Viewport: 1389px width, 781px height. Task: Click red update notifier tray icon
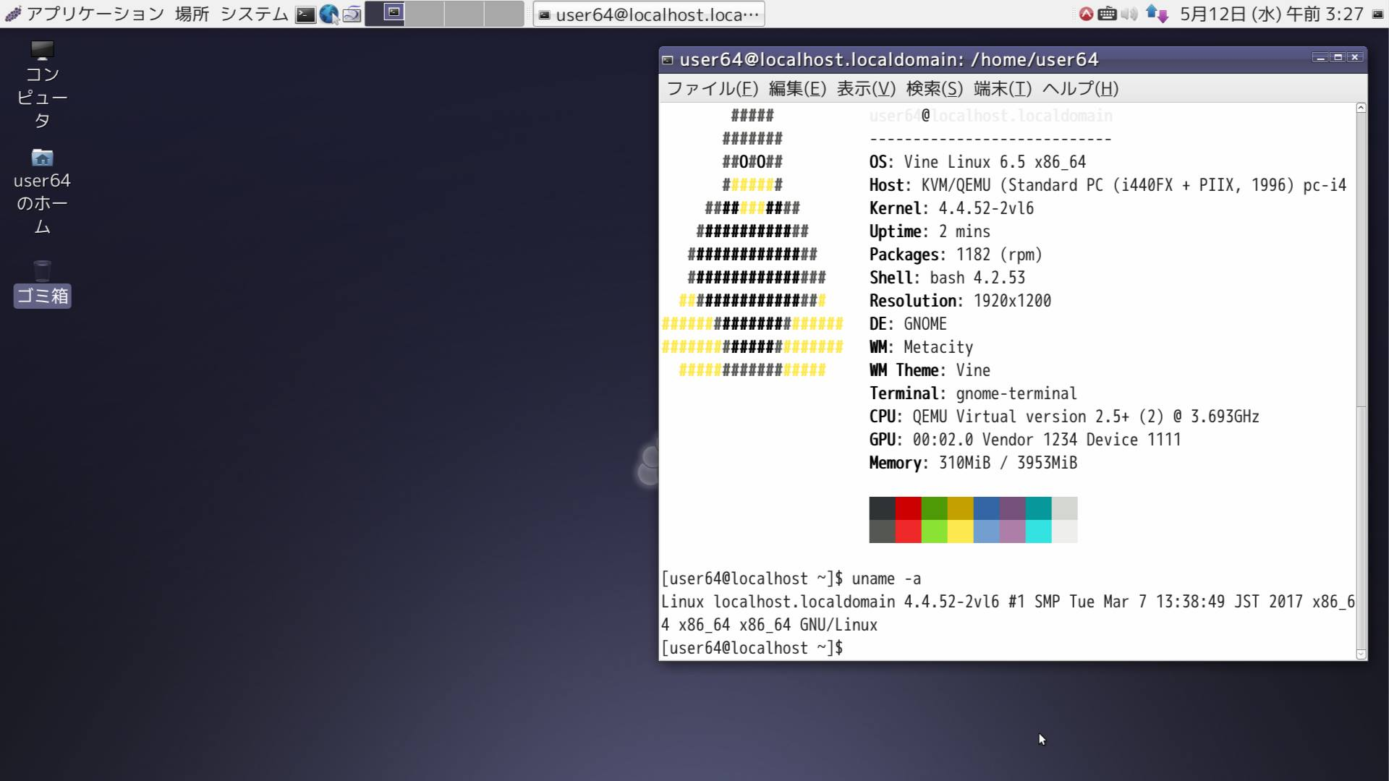[1086, 14]
